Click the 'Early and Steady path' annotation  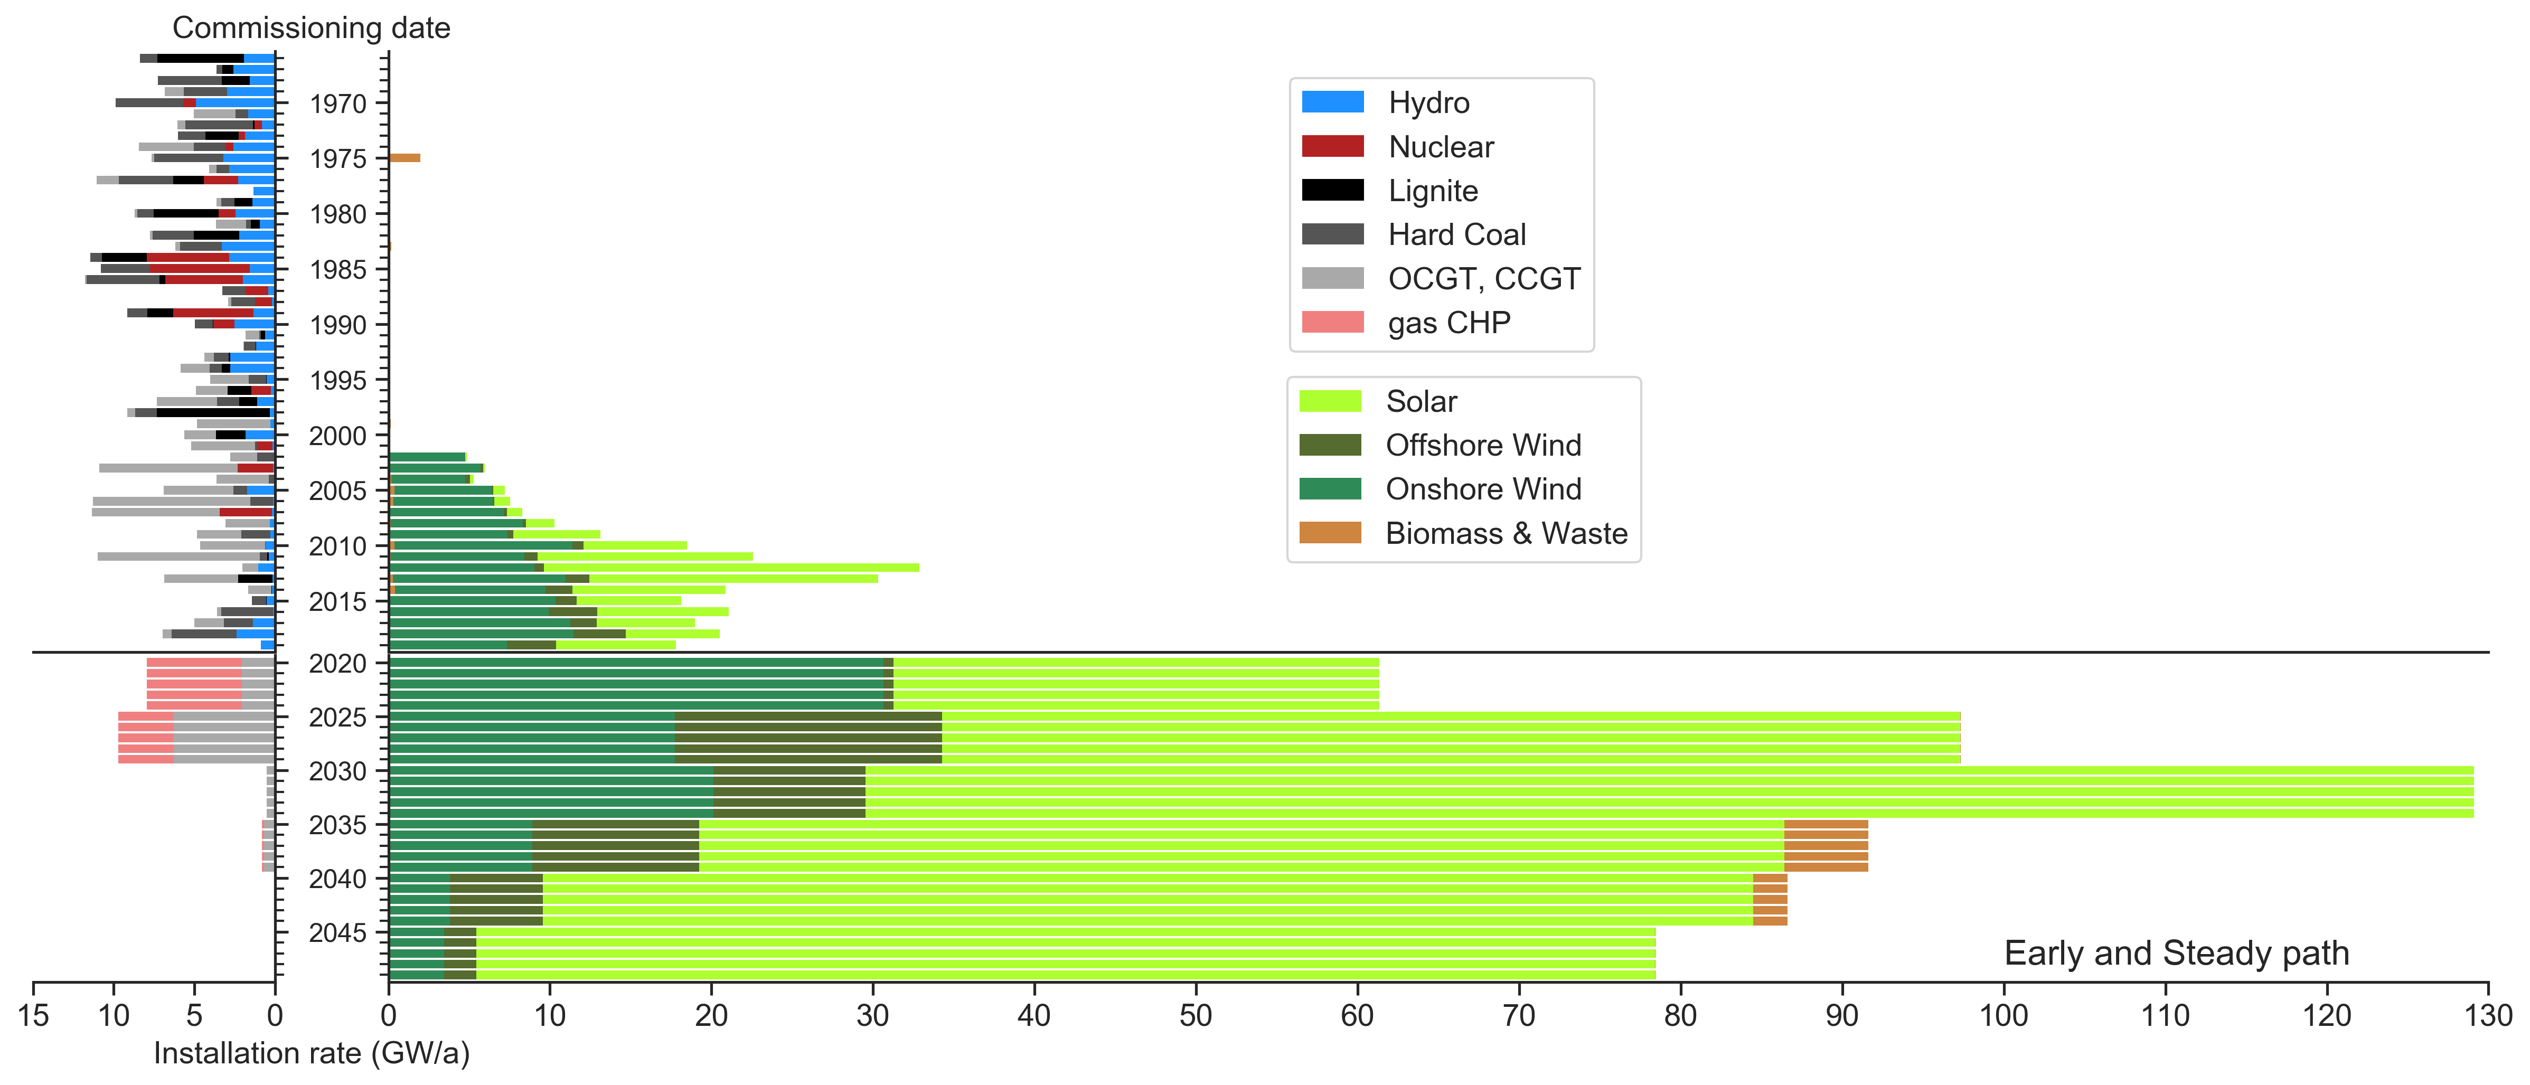tap(2176, 954)
